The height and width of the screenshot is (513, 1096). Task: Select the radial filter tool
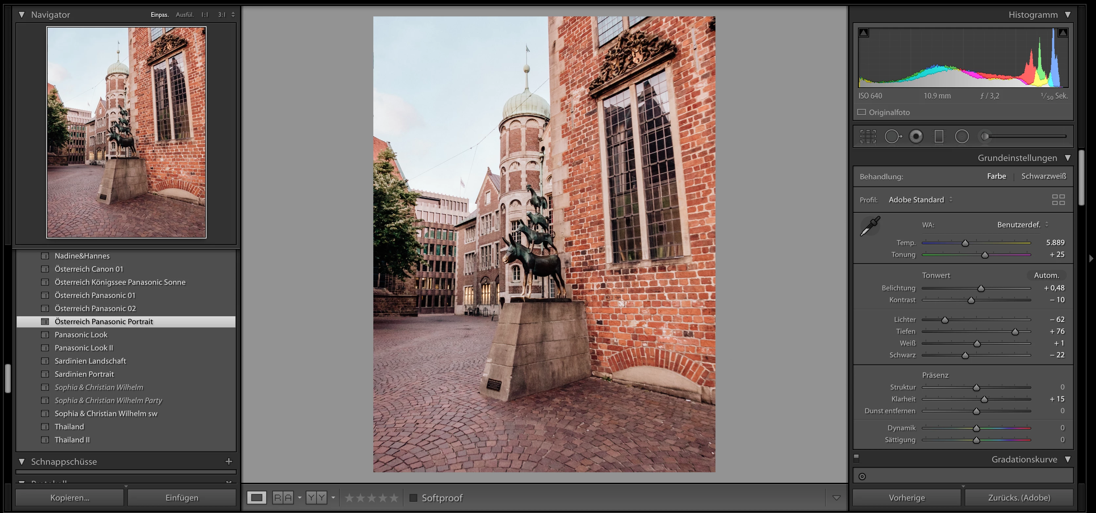962,136
